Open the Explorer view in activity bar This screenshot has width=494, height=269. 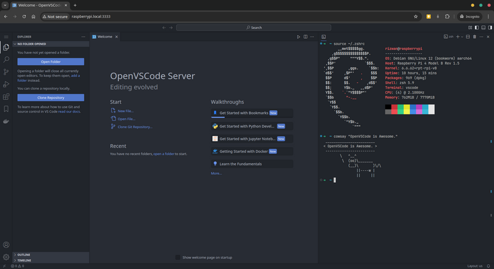[6, 47]
